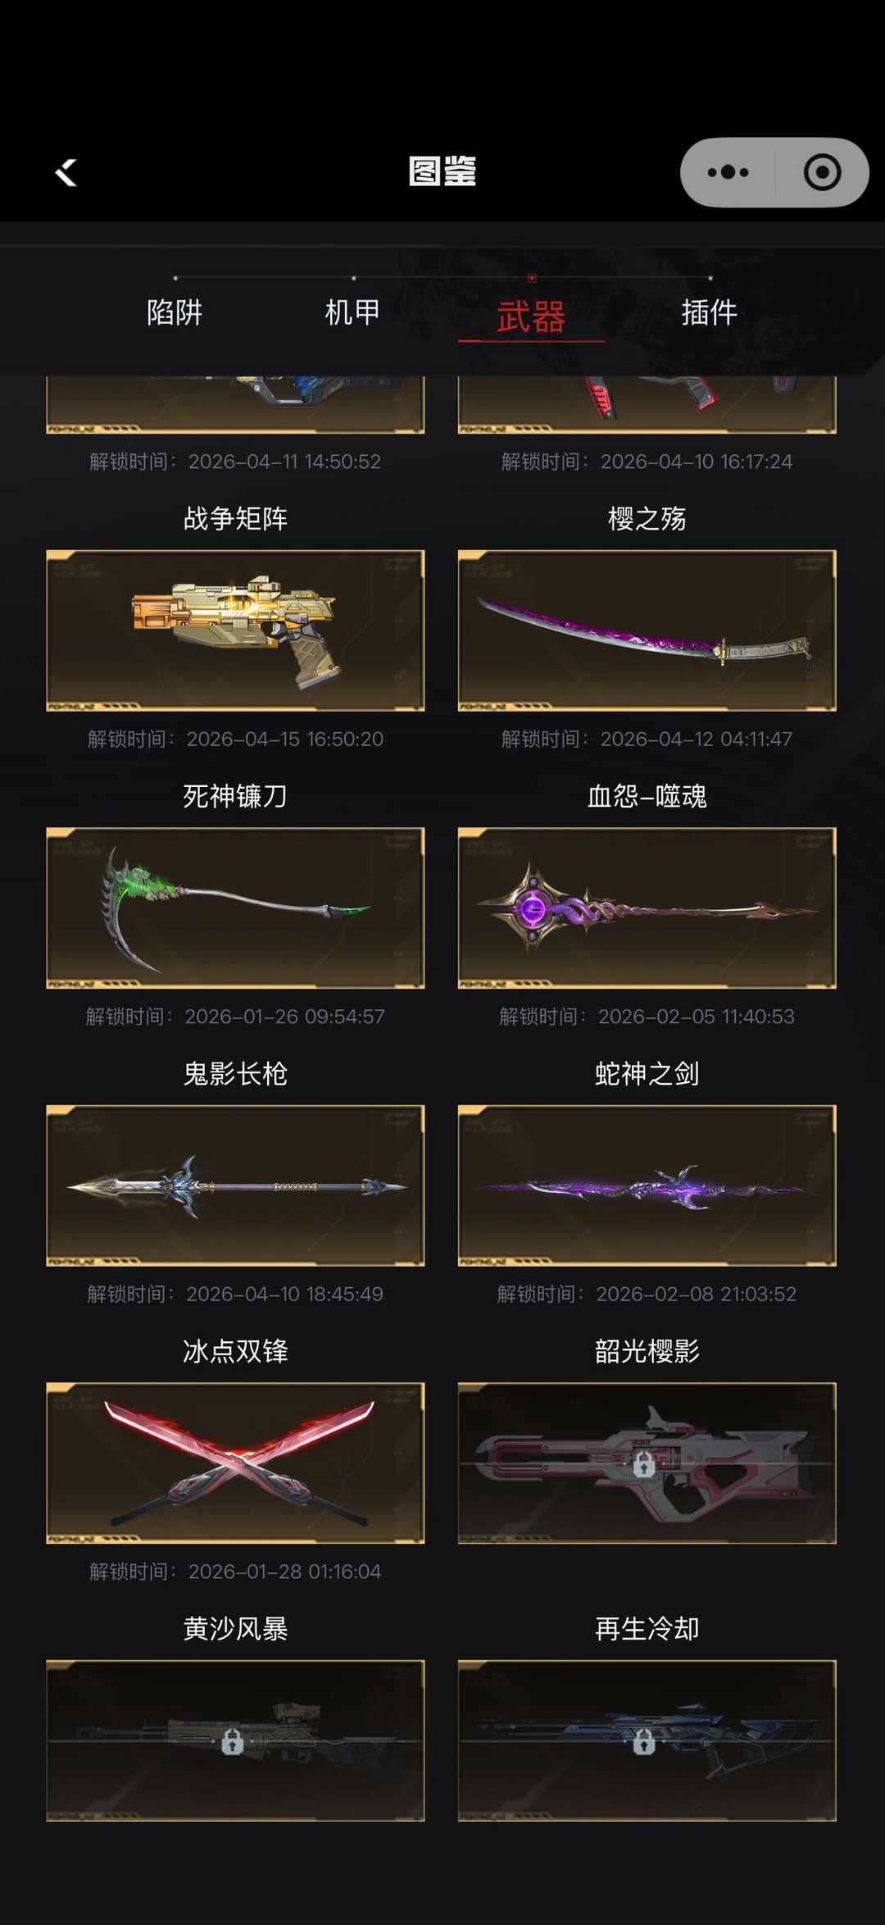The width and height of the screenshot is (885, 1925).
Task: Tap the 战争矩阵 weapon name
Action: [235, 518]
